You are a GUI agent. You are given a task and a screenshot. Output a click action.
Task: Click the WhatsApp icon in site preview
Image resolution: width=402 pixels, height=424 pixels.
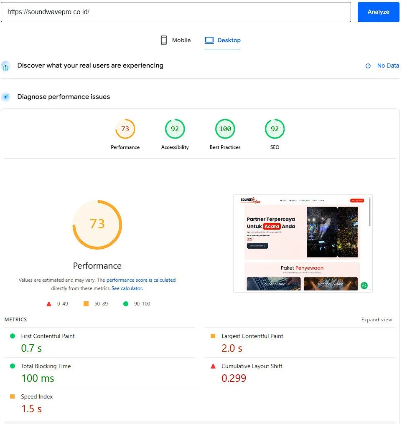click(x=364, y=285)
